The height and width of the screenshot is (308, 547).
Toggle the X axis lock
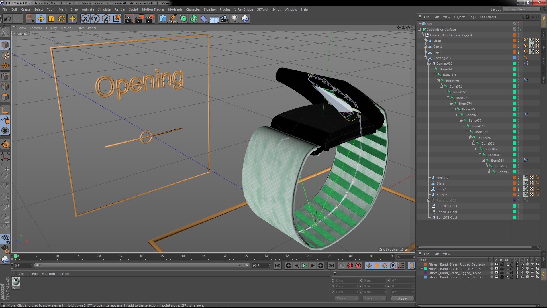click(x=85, y=19)
